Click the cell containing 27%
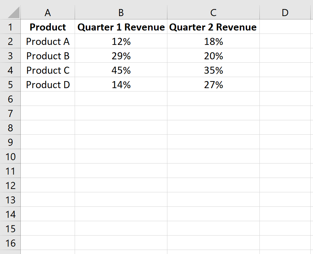The width and height of the screenshot is (313, 254). click(213, 84)
